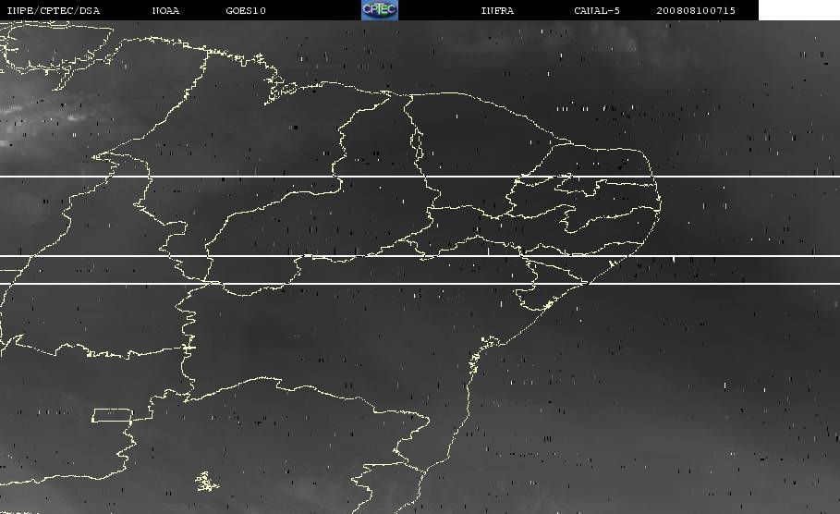Click the NOAA label in the header
The width and height of the screenshot is (840, 514).
pyautogui.click(x=165, y=11)
